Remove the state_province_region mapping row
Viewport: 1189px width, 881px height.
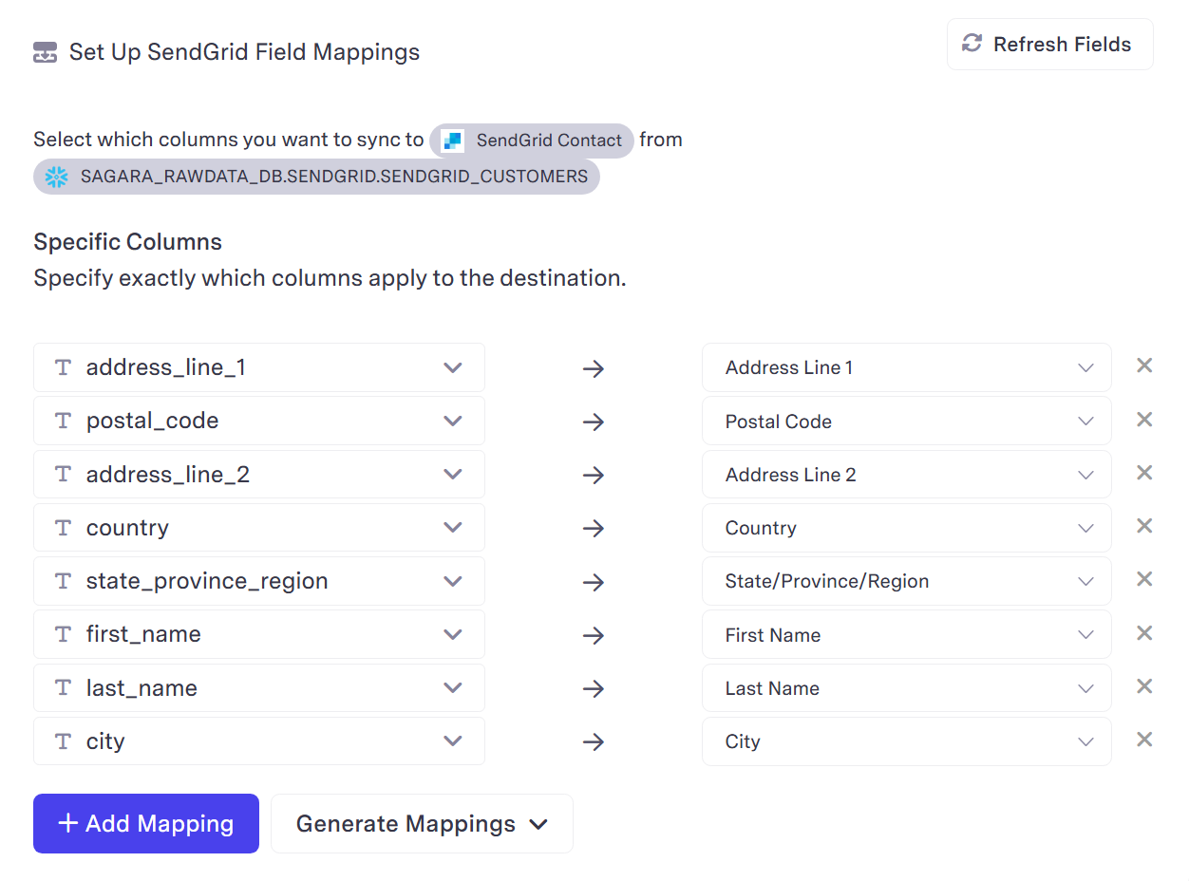coord(1144,579)
